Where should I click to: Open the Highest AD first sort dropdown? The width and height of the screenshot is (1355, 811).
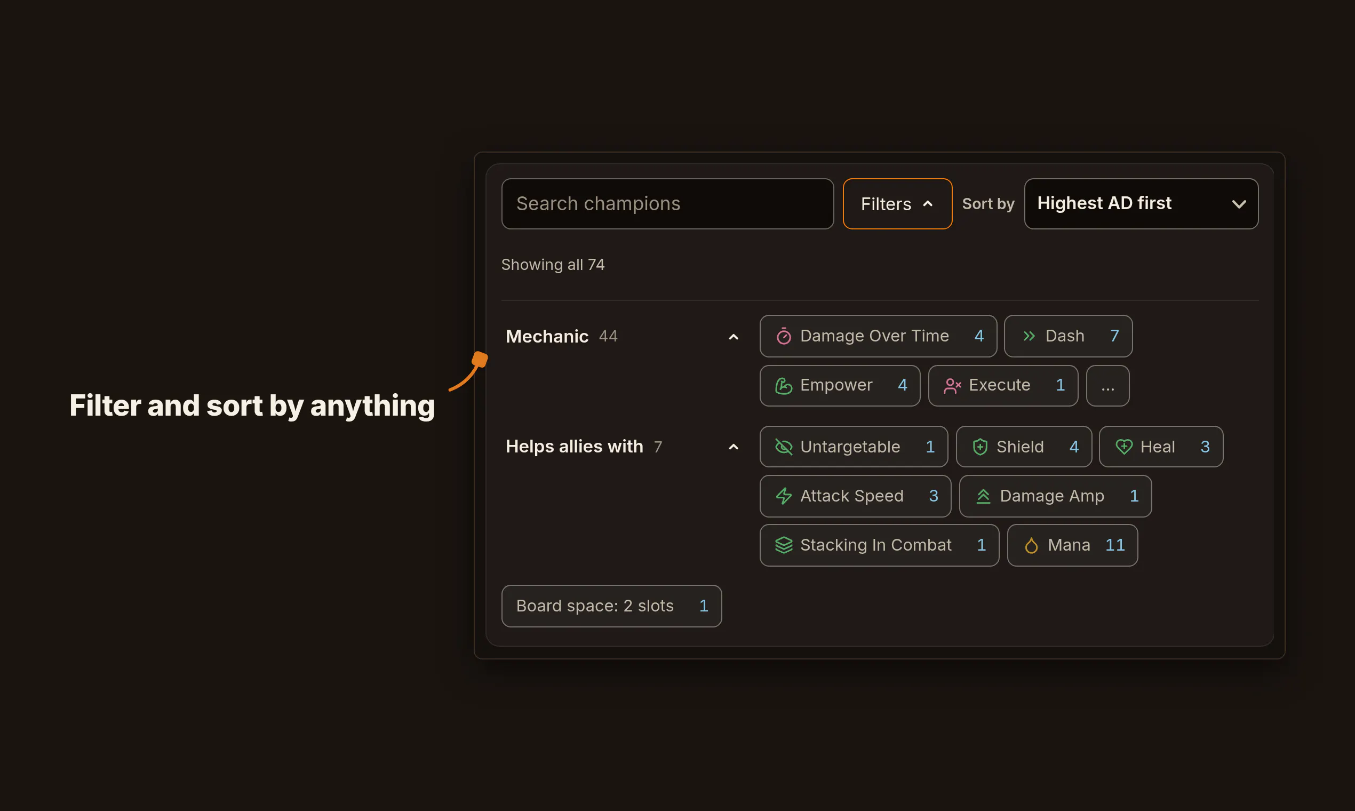pyautogui.click(x=1141, y=204)
